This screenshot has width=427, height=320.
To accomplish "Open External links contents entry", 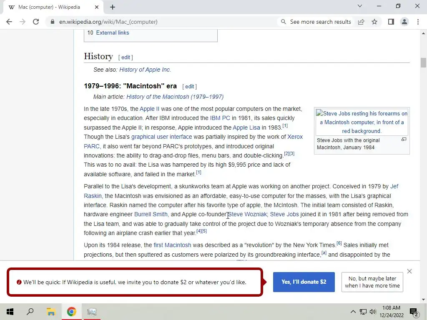I will coord(113,32).
